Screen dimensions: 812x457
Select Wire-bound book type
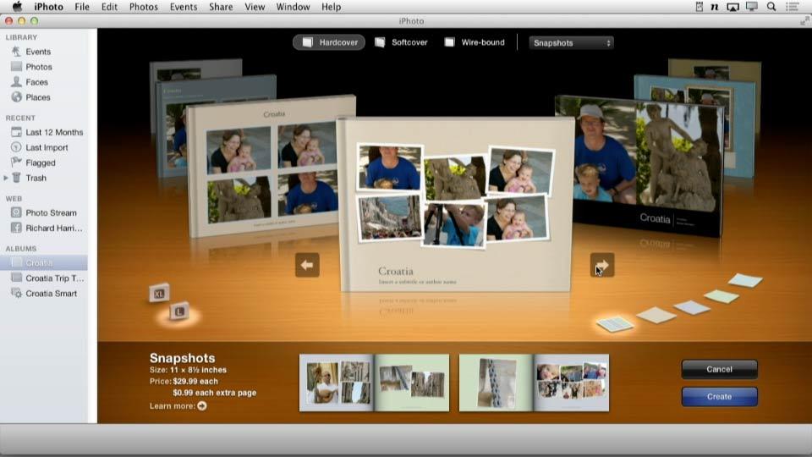tap(475, 42)
